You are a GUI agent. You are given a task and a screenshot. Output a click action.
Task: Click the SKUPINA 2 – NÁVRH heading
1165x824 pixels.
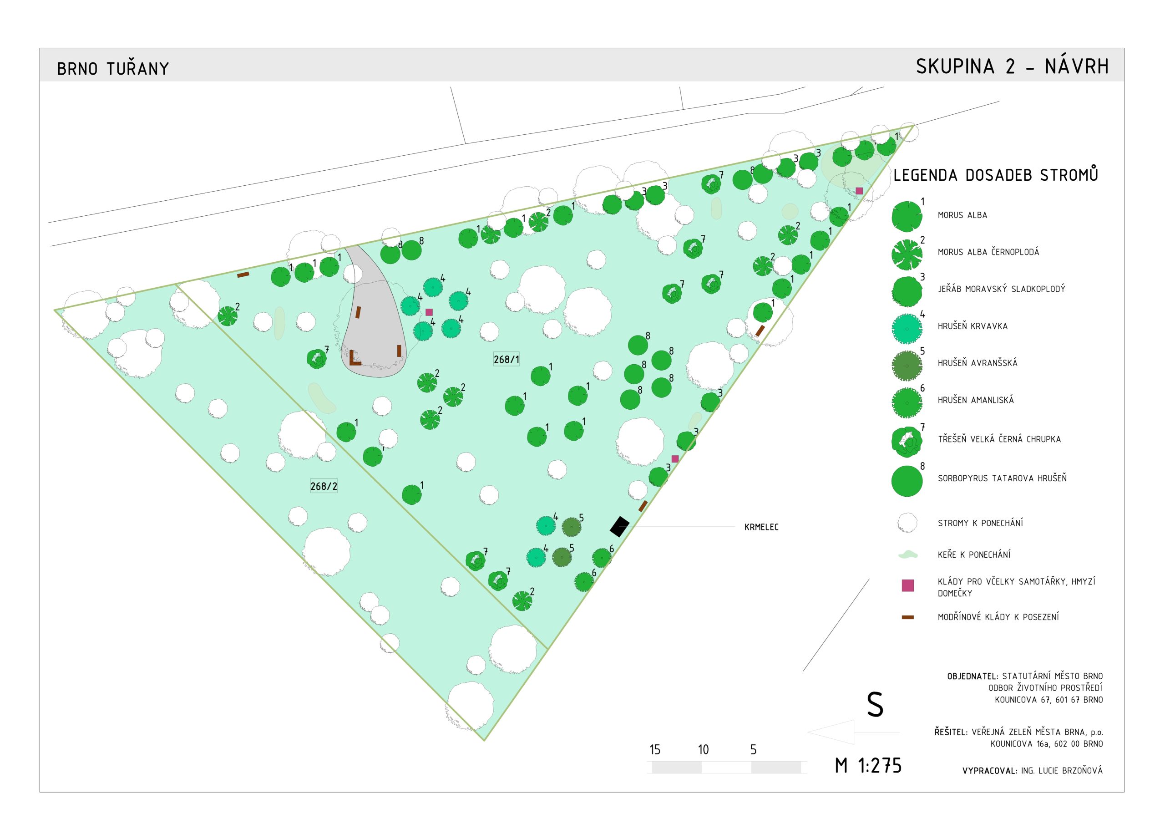coord(1012,66)
